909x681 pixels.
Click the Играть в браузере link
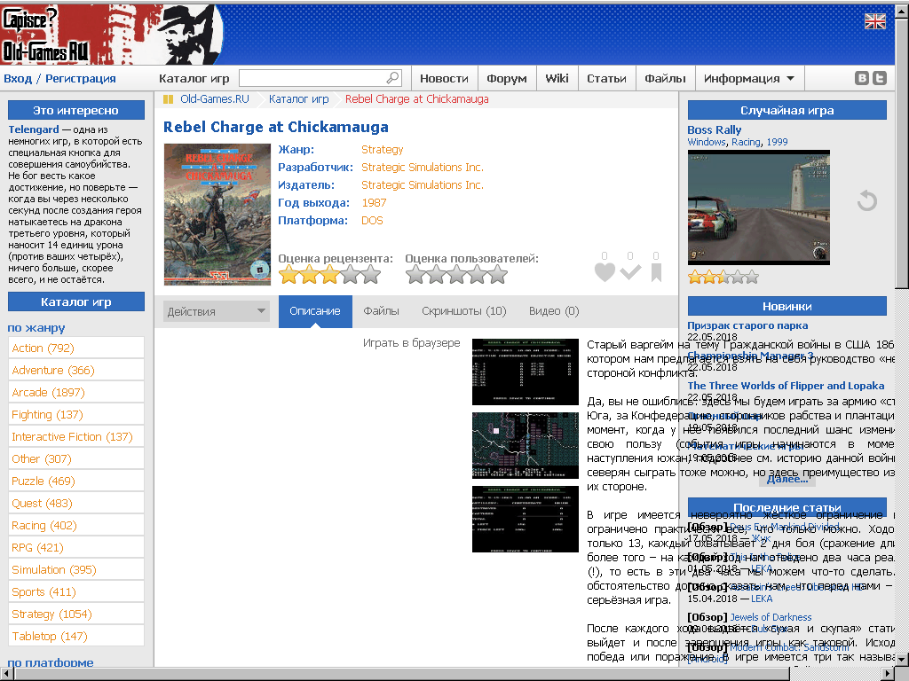coord(412,343)
